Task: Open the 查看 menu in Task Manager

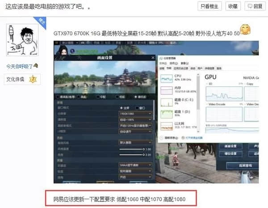Action: click(x=184, y=64)
